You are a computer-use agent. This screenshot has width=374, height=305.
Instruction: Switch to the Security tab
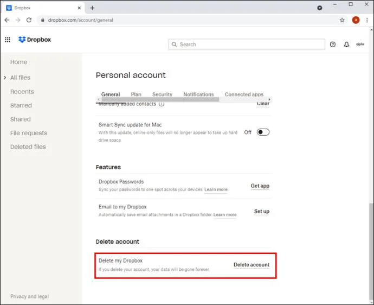[x=162, y=94]
